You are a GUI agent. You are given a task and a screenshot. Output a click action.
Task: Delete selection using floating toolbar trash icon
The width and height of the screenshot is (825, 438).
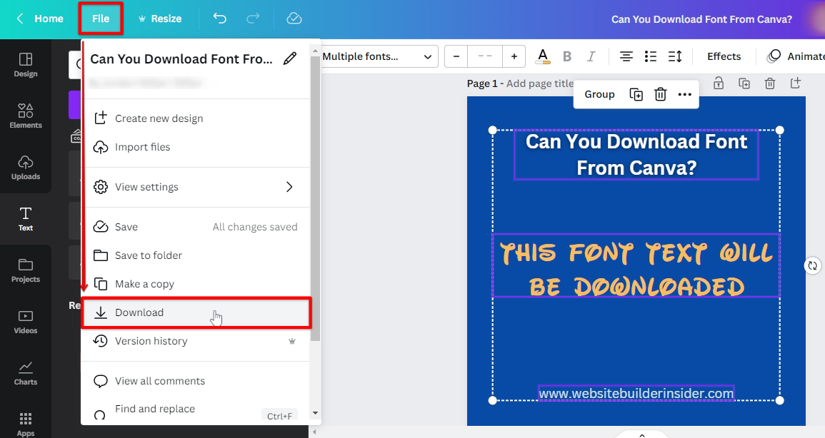point(661,94)
